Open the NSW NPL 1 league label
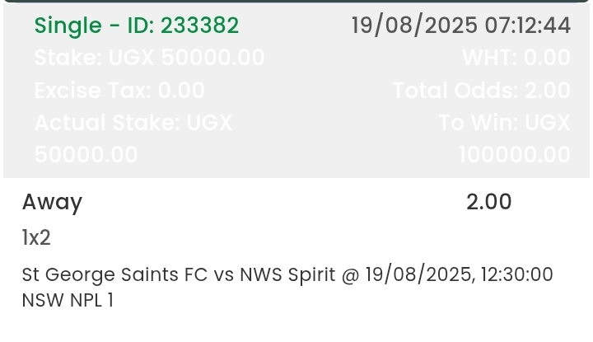593x342 pixels. 68,300
